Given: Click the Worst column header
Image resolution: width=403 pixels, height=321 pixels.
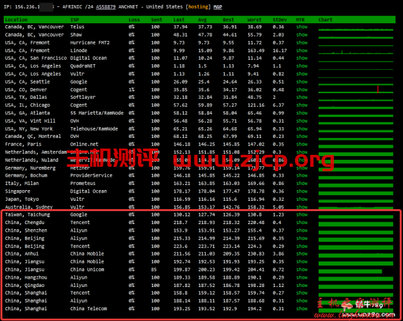Looking at the screenshot, I should click(254, 20).
